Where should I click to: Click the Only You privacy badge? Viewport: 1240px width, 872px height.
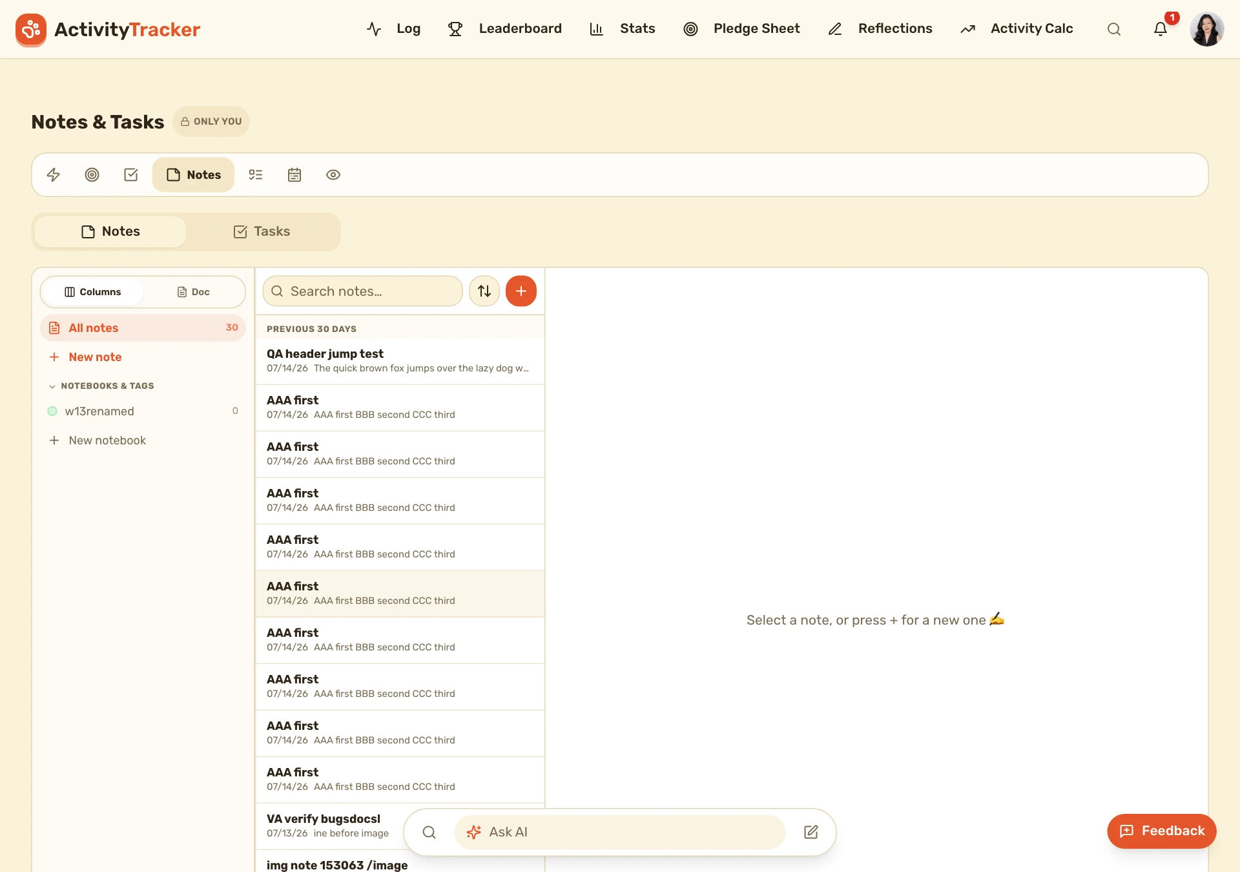[x=211, y=121]
